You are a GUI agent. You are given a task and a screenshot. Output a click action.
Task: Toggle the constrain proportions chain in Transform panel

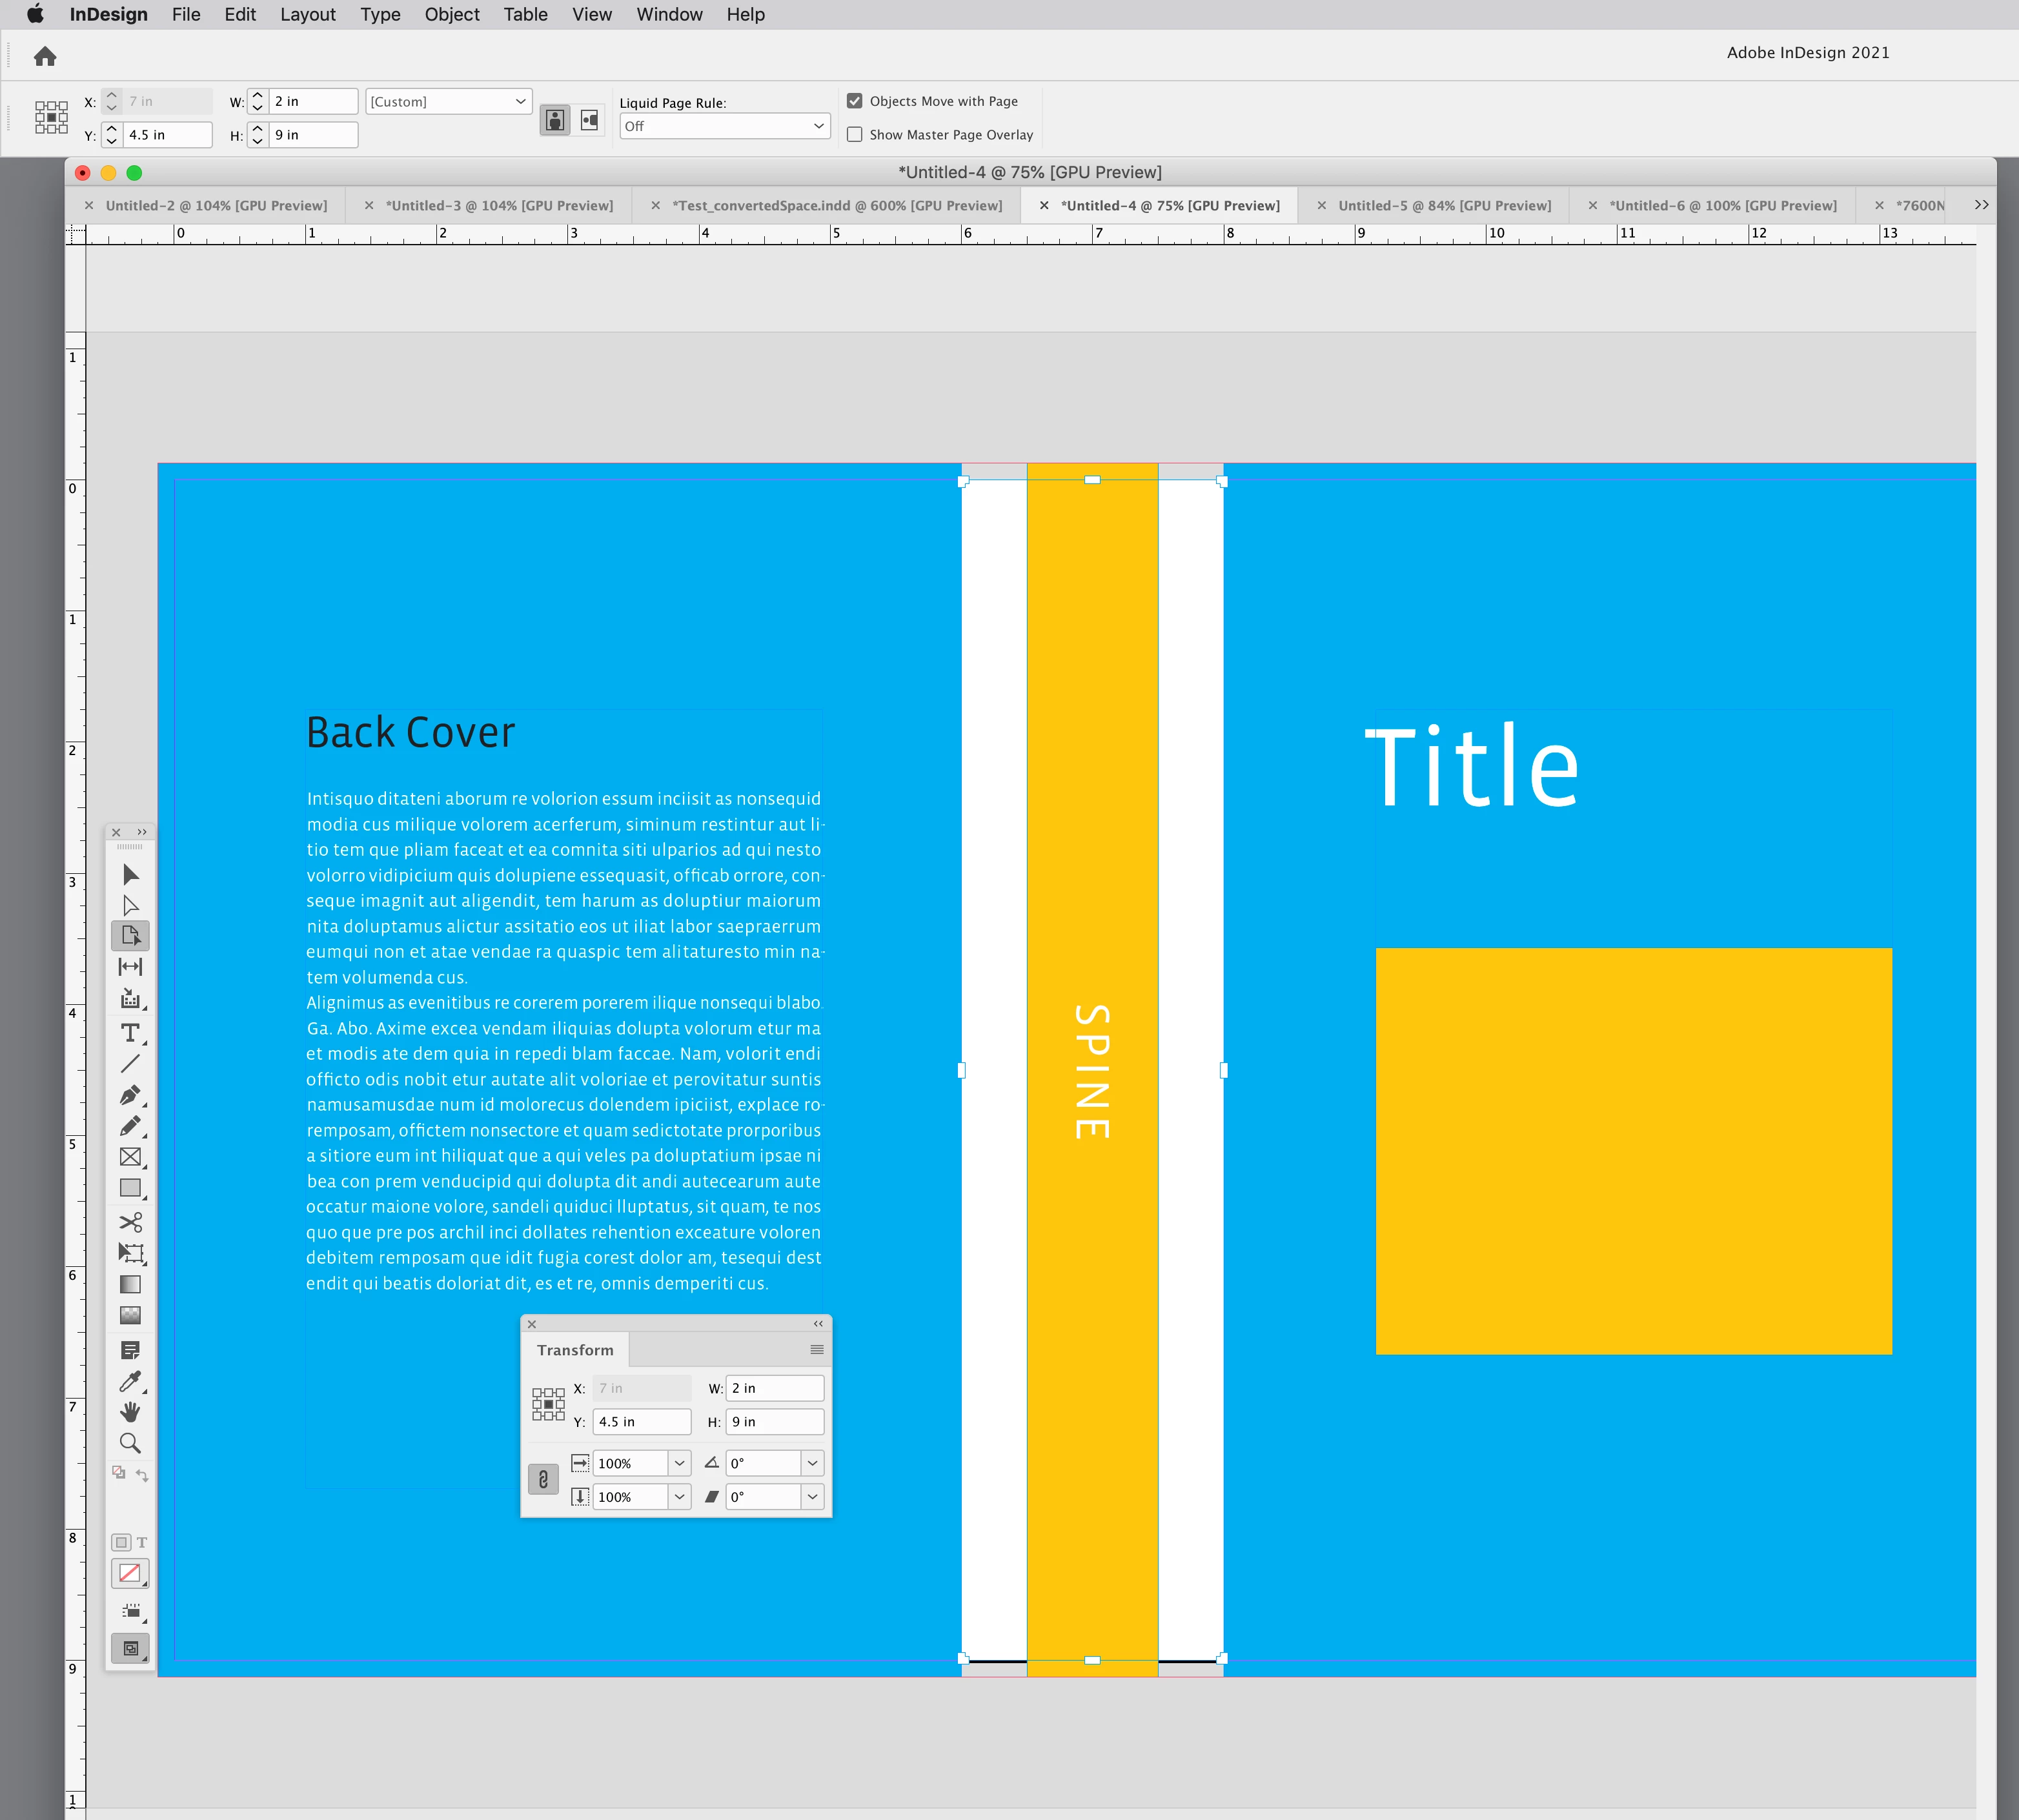coord(543,1479)
